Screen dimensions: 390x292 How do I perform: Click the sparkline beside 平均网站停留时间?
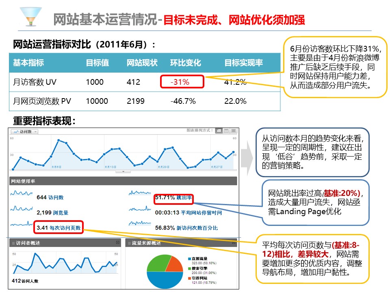(x=140, y=208)
